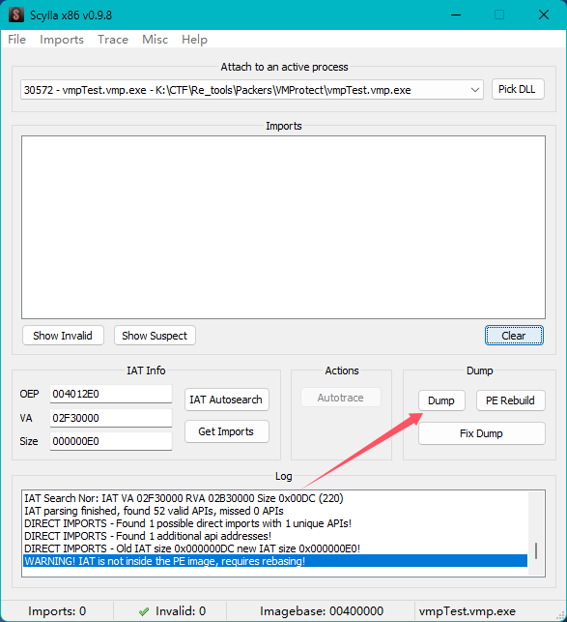Select the highlighted WARNING IAT rebasing log line
This screenshot has width=567, height=622.
pos(275,561)
